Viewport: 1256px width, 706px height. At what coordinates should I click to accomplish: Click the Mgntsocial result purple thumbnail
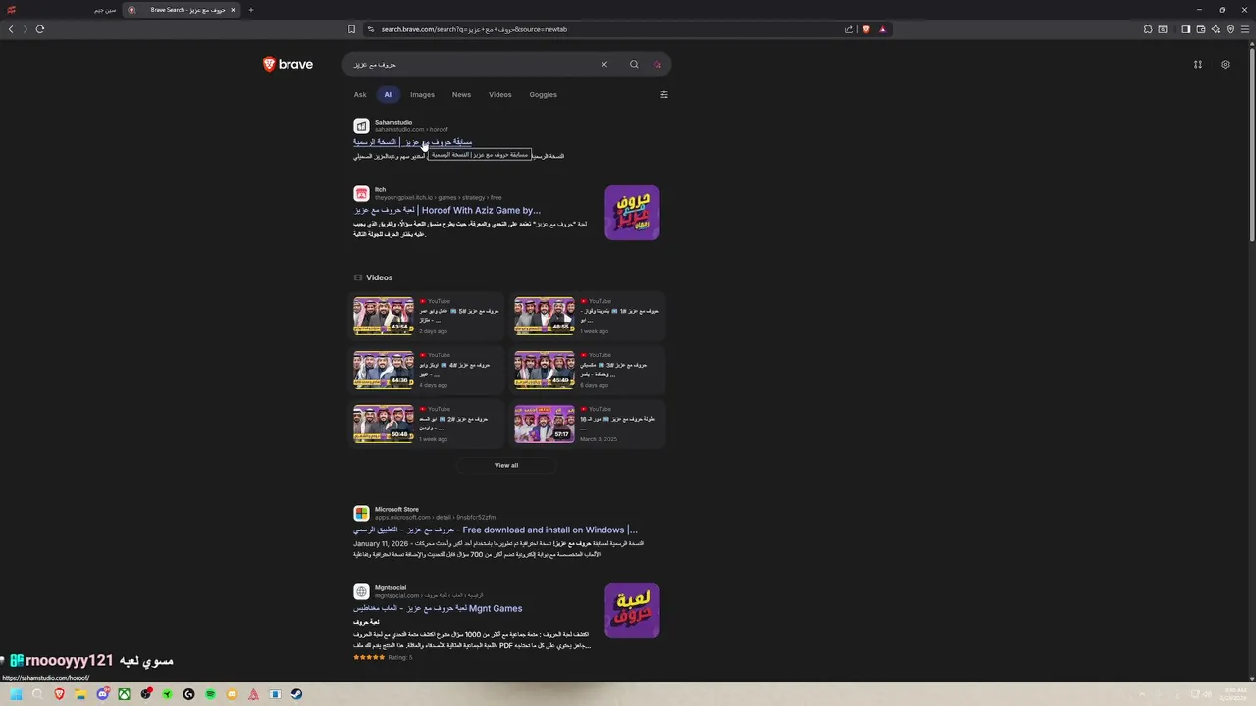click(x=632, y=611)
